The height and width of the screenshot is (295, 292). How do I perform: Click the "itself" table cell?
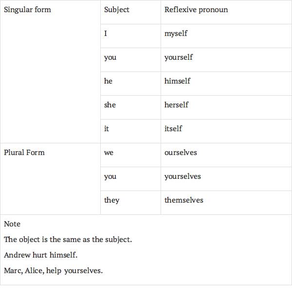pyautogui.click(x=173, y=129)
